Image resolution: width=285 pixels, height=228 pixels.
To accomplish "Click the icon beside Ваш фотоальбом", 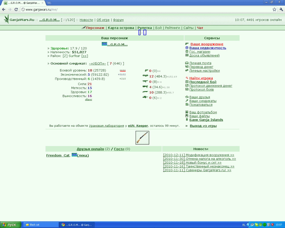I will coord(187,112).
